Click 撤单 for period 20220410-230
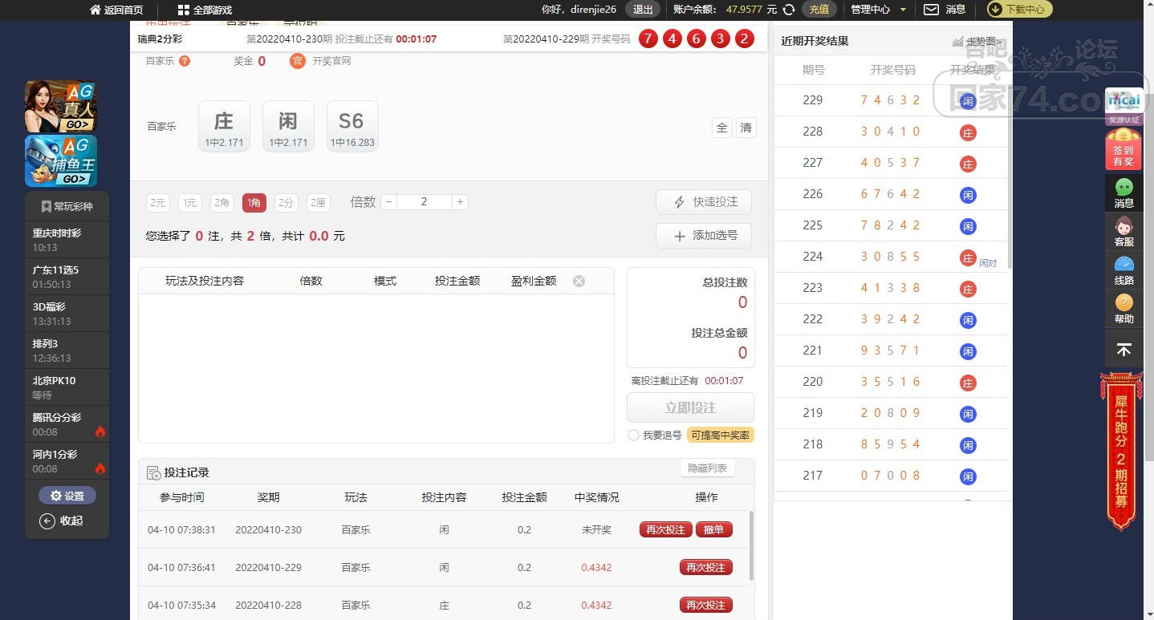Viewport: 1154px width, 620px height. pyautogui.click(x=714, y=529)
